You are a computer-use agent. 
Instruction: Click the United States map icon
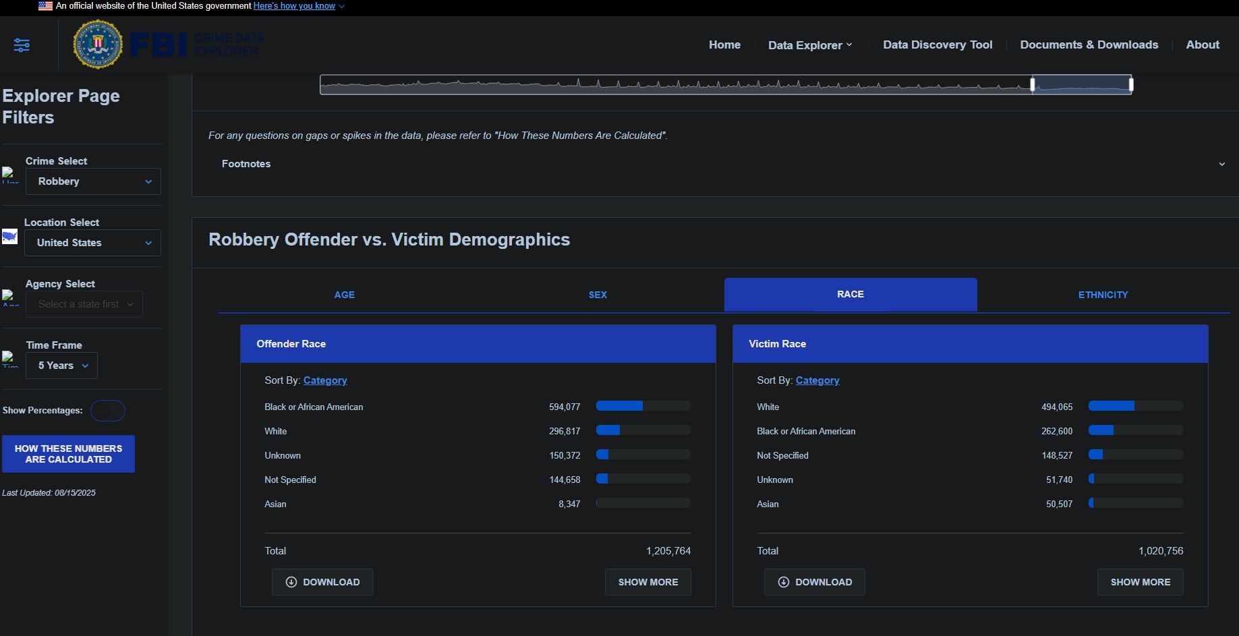click(10, 237)
